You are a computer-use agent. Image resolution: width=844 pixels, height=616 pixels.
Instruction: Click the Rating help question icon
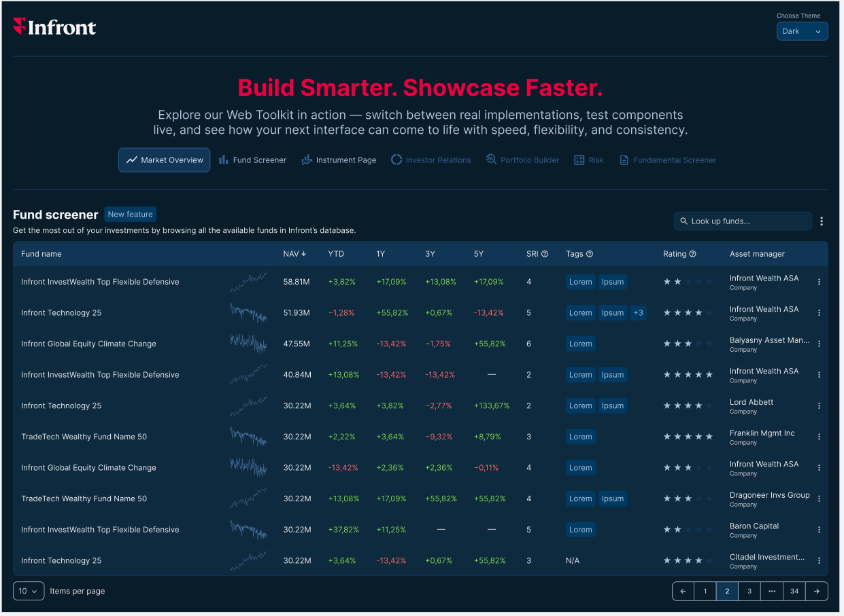692,254
